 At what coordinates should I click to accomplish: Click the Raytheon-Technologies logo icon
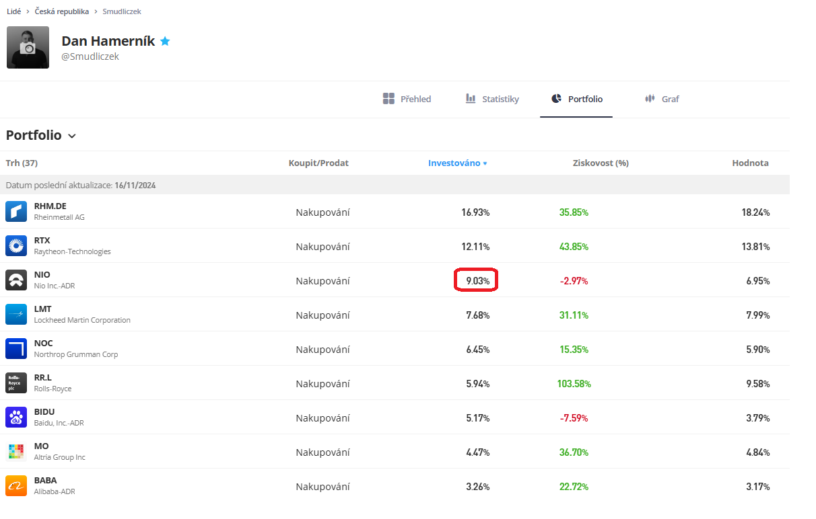point(16,245)
